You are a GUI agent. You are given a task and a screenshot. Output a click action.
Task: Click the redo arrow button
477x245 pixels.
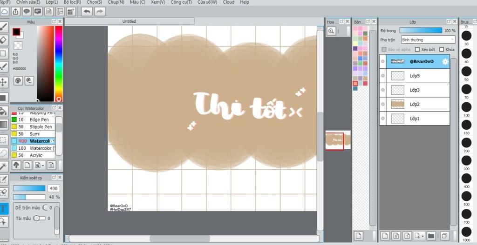click(x=100, y=12)
